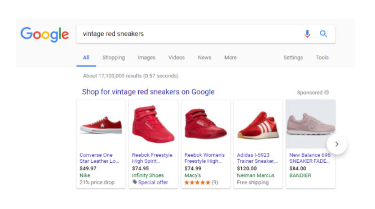Click the BANDIER seller name

(x=300, y=175)
